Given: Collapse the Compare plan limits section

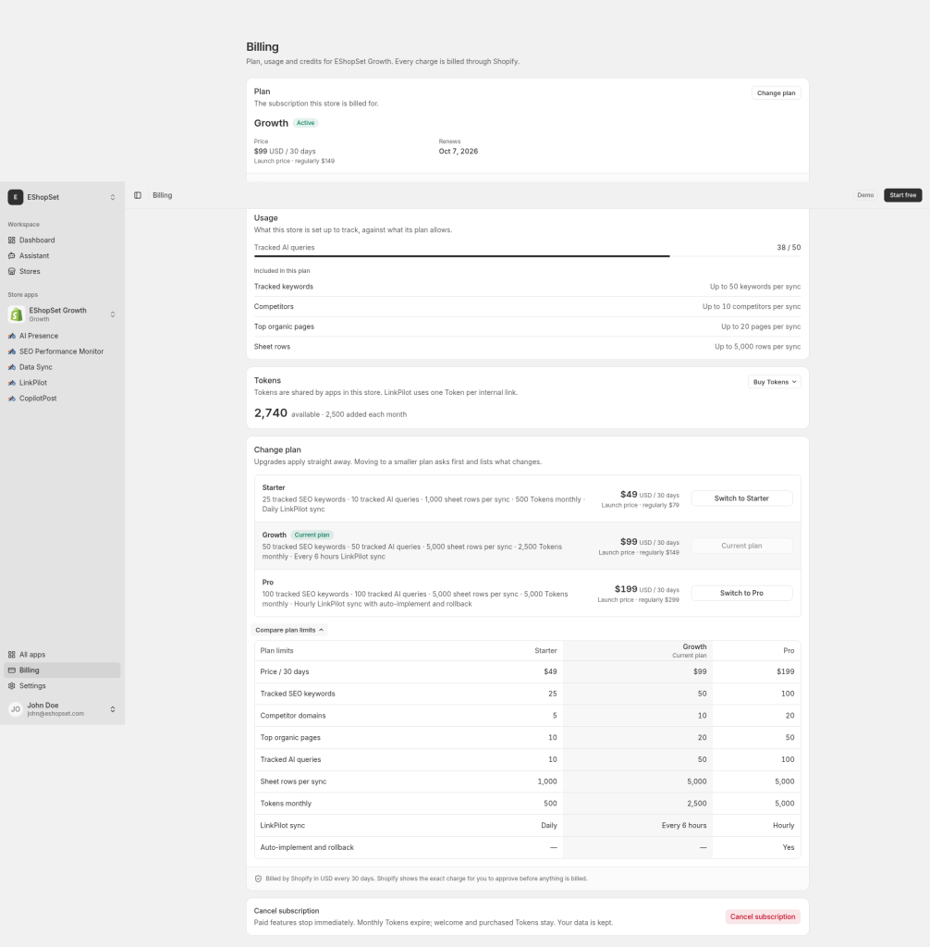Looking at the screenshot, I should click(289, 630).
